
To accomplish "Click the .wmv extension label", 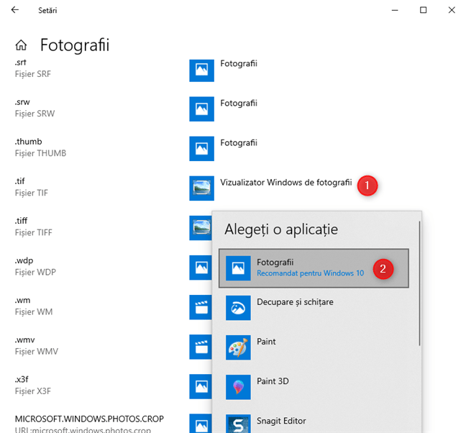I will click(25, 340).
